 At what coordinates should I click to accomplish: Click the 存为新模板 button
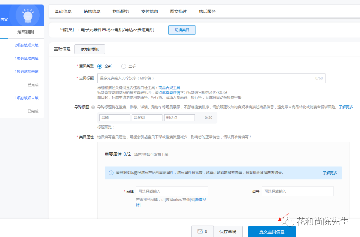pos(89,49)
